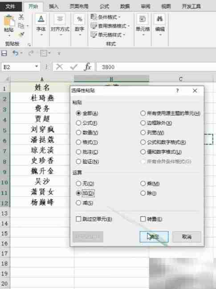The height and width of the screenshot is (289, 216).
Task: Click the Insert Function fx icon
Action: (88, 67)
